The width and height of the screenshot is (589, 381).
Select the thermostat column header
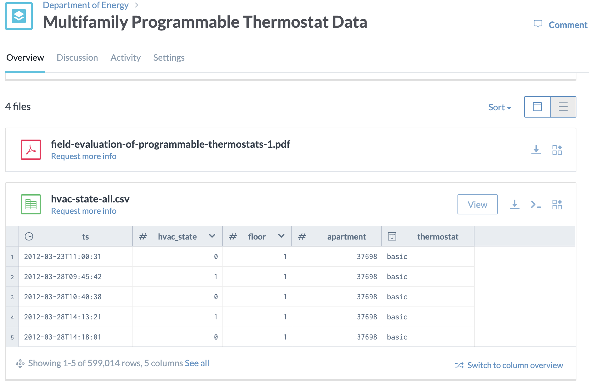(437, 237)
